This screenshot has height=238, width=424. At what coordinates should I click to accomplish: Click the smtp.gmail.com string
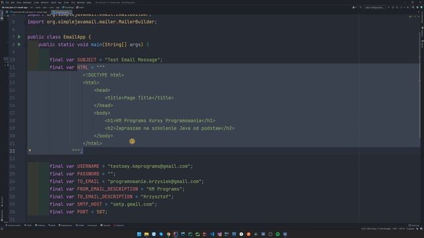132,204
